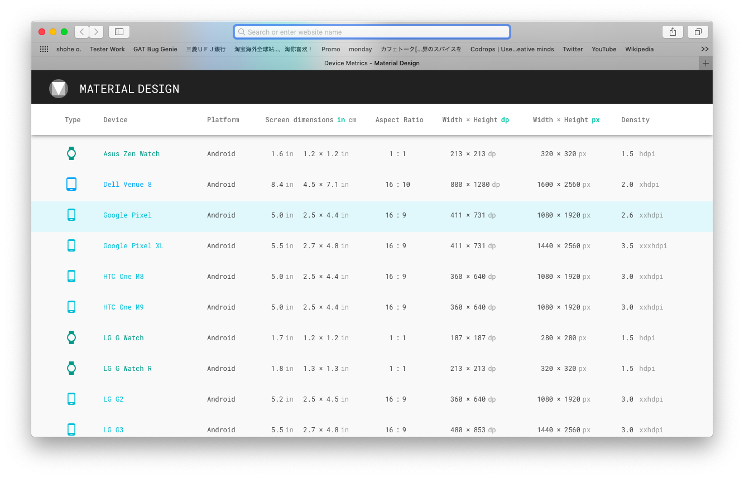Open the Tester Work bookmark
This screenshot has width=744, height=478.
107,49
